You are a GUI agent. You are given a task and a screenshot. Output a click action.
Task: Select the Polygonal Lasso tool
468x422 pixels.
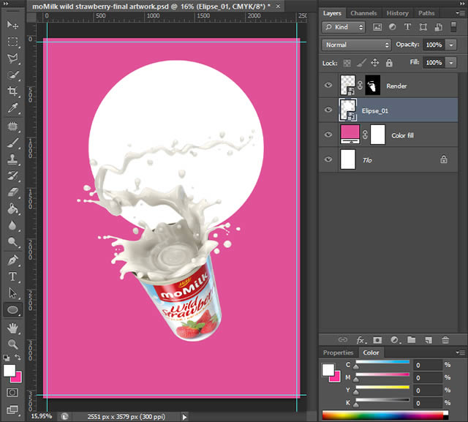pyautogui.click(x=12, y=59)
